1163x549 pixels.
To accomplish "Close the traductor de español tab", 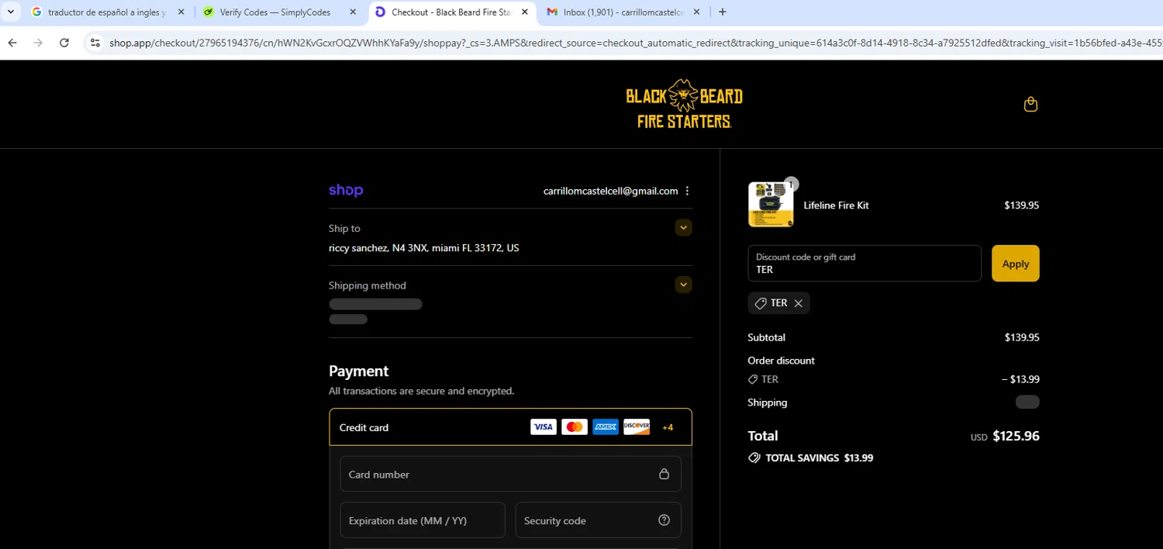I will [x=181, y=12].
